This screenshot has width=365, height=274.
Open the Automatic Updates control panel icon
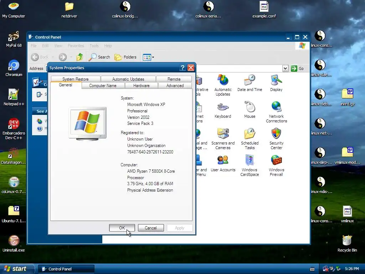(223, 85)
